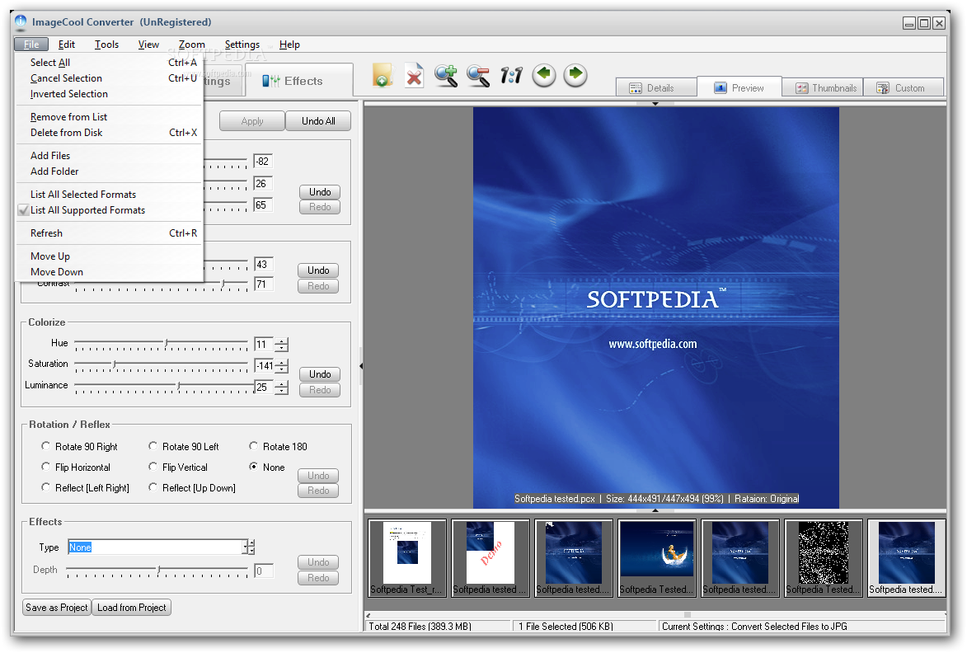This screenshot has width=967, height=653.
Task: Zoom in with the magnifier plus icon
Action: [446, 76]
